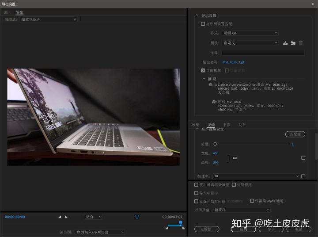Switch to the 输出 tab
This screenshot has width=318, height=237.
point(19,12)
